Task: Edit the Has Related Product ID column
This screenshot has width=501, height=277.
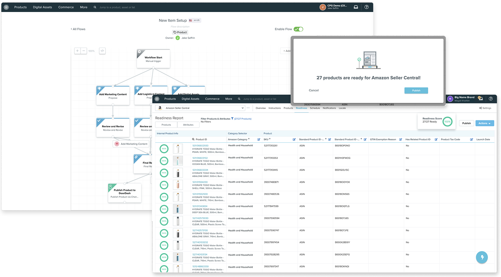Action: coord(436,139)
